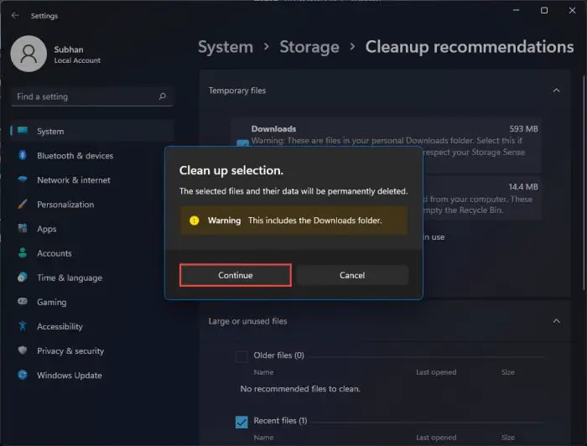This screenshot has width=587, height=446.
Task: Select the System icon in the sidebar
Action: [x=23, y=131]
